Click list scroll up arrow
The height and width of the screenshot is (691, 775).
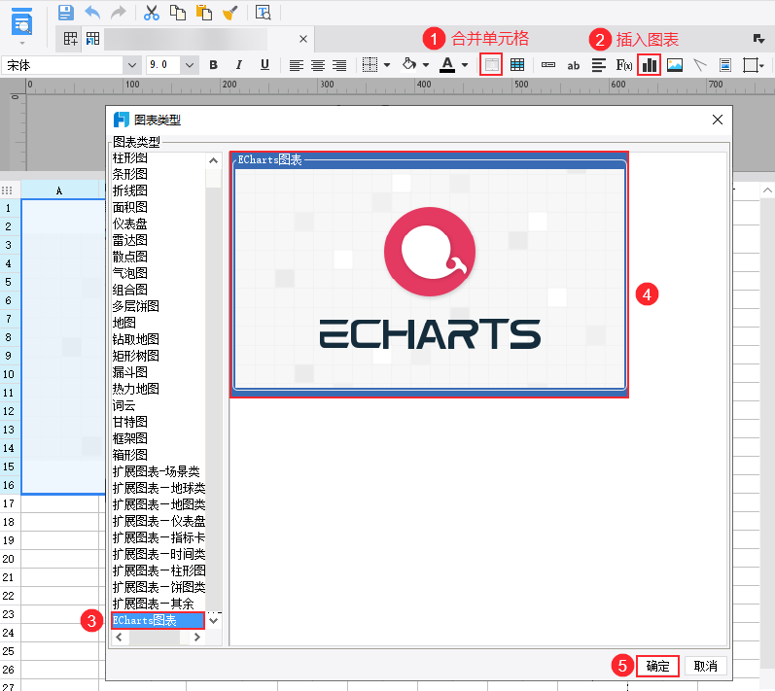(x=214, y=160)
